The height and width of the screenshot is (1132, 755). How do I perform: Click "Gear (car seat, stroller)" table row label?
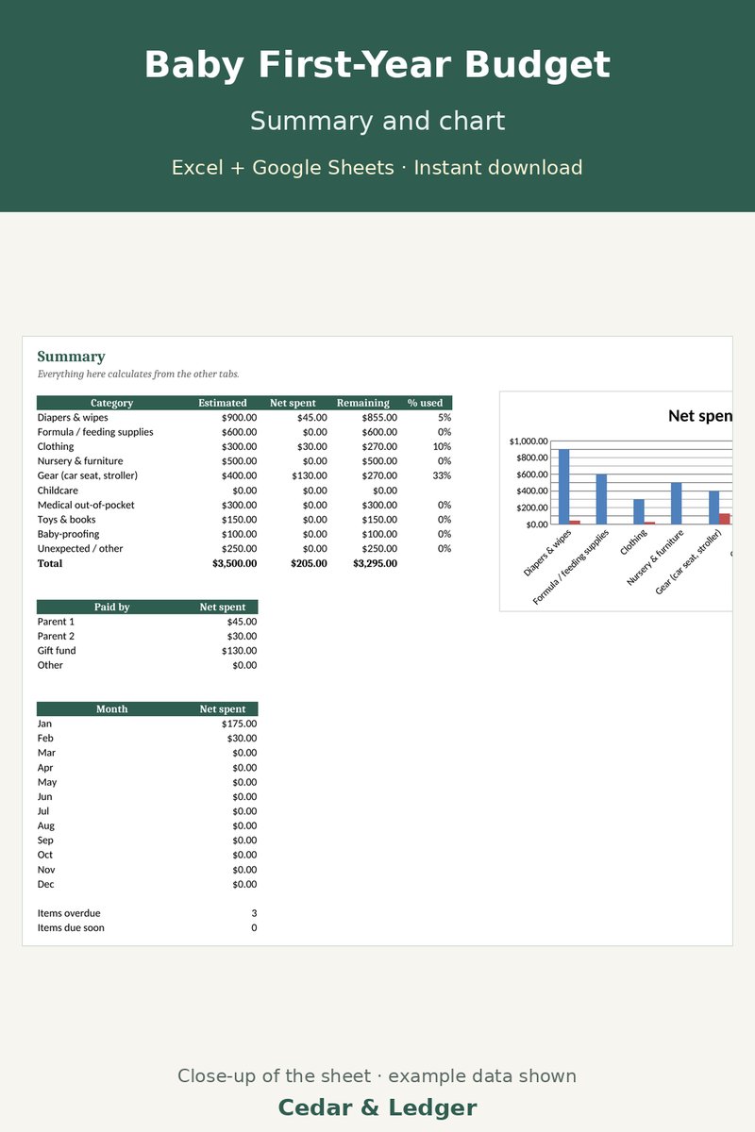pos(88,475)
